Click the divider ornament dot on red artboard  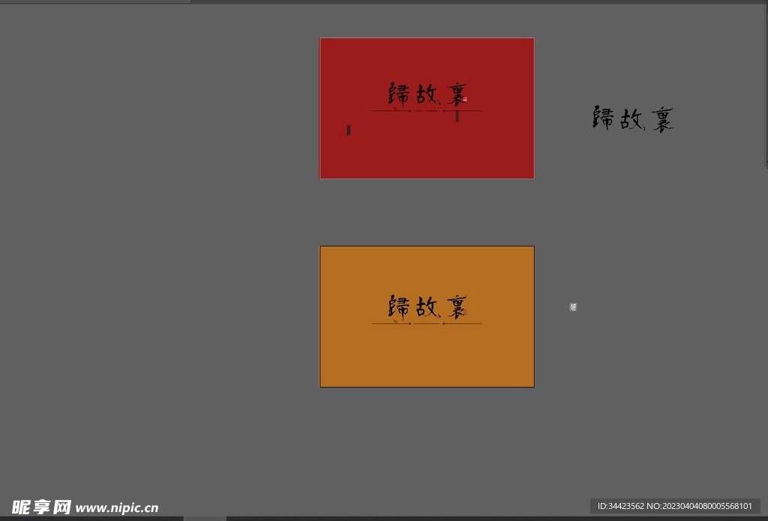click(x=409, y=110)
